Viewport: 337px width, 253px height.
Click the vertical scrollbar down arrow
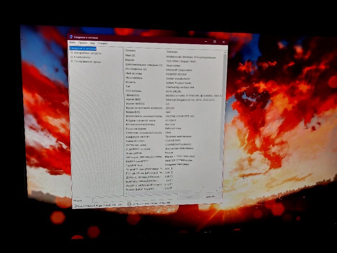[x=220, y=187]
